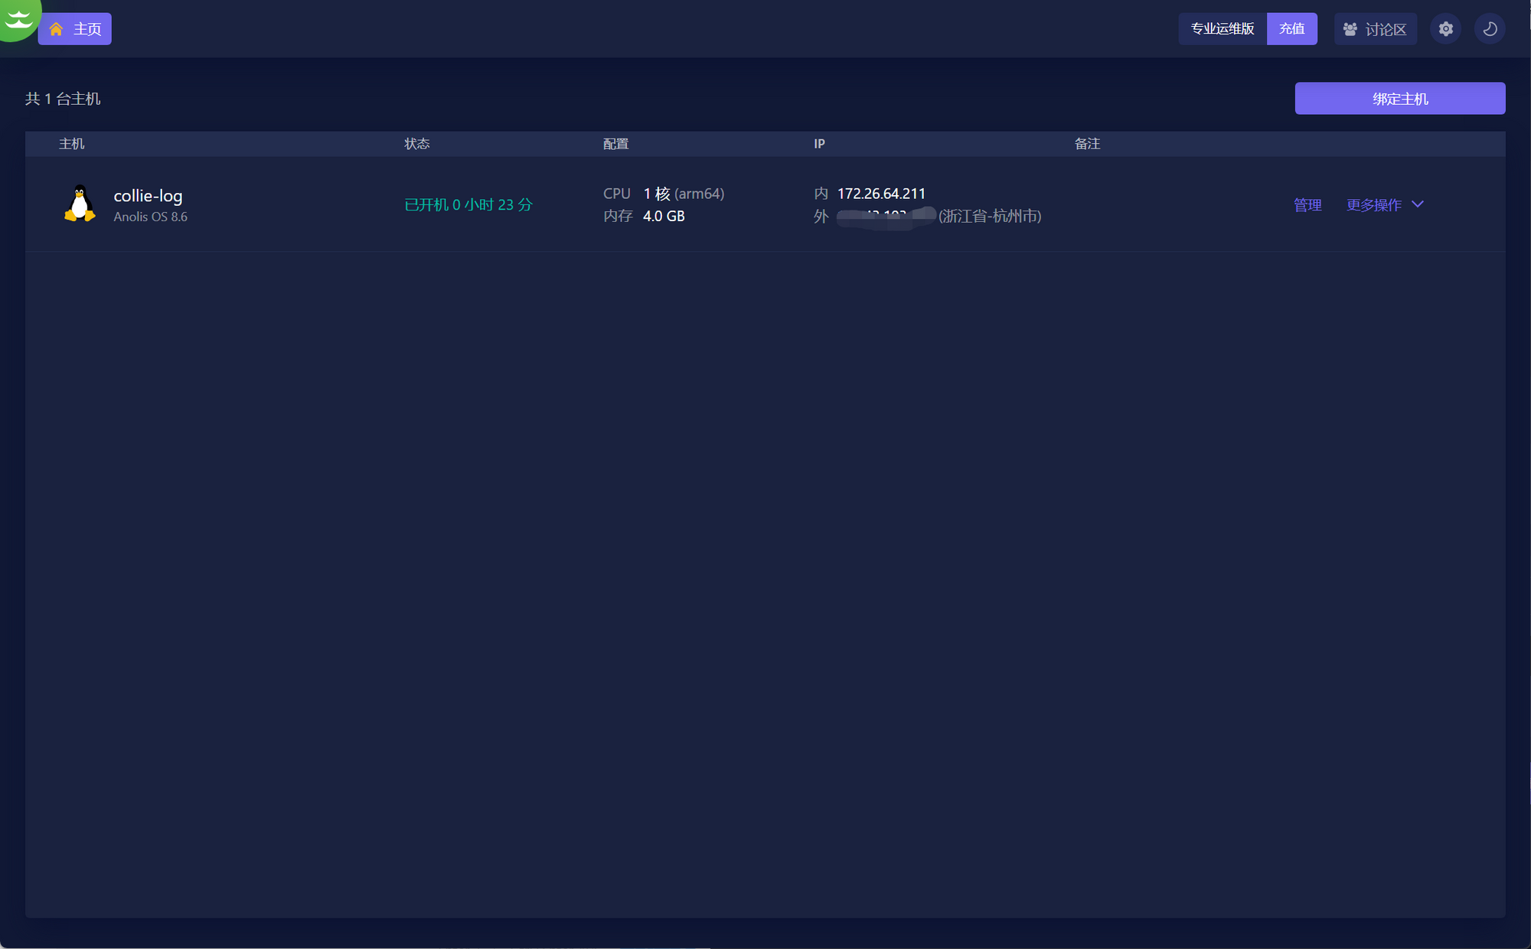
Task: Open the 讨论区 community discussion
Action: tap(1376, 29)
